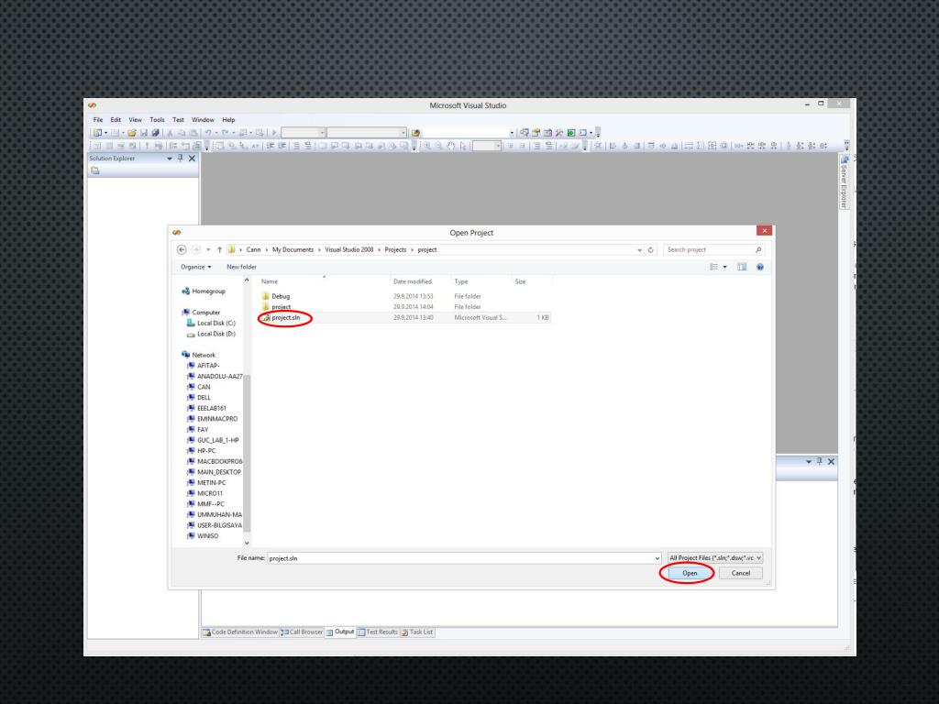Switch to Call Browser tab

[302, 632]
